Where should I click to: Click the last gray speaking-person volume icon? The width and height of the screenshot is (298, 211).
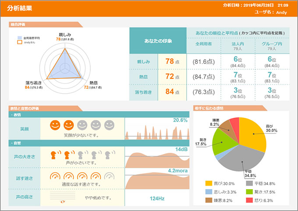pos(109,155)
